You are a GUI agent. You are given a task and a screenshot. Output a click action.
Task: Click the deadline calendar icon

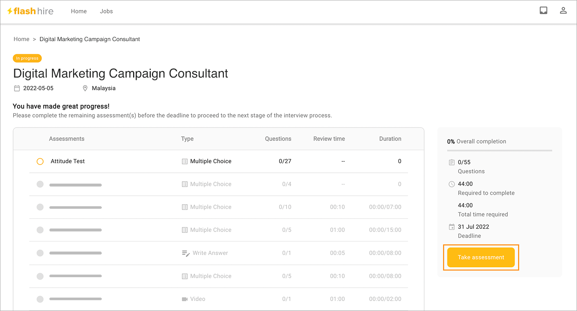point(452,227)
